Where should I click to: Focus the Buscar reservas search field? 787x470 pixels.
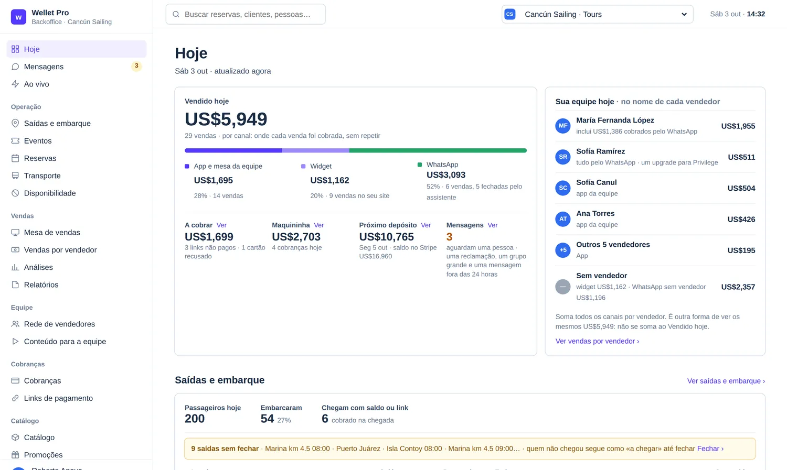246,14
